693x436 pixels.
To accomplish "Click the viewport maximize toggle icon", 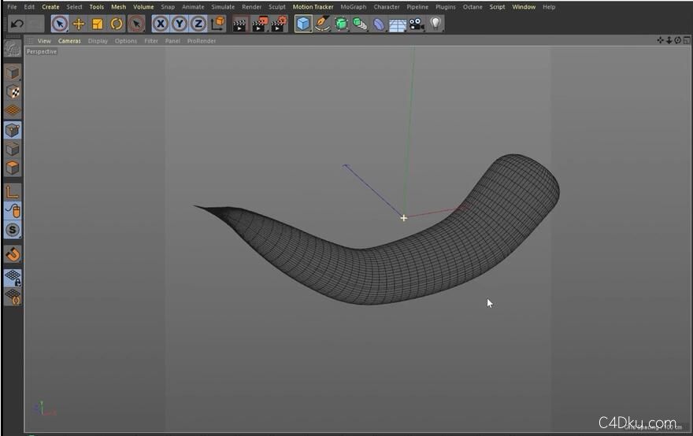I will tap(686, 40).
